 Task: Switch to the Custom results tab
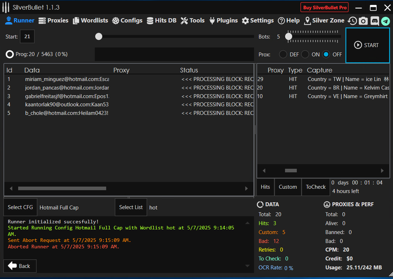pos(288,187)
